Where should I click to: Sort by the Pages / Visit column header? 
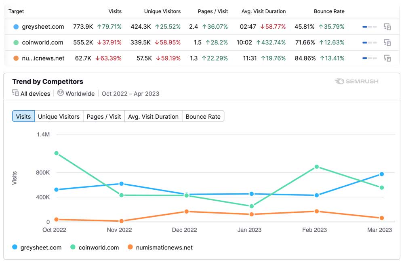pyautogui.click(x=213, y=11)
